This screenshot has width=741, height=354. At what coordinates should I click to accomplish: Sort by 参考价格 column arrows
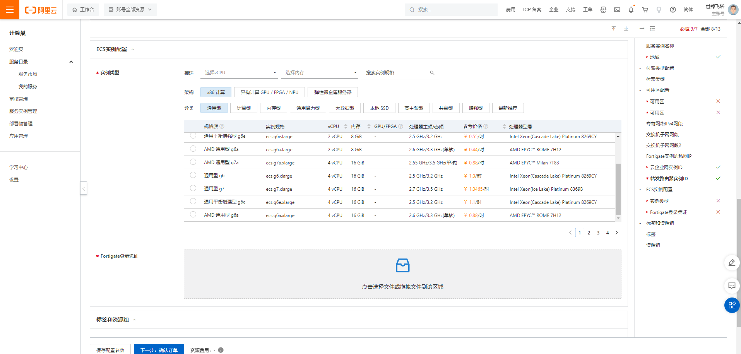(x=504, y=127)
